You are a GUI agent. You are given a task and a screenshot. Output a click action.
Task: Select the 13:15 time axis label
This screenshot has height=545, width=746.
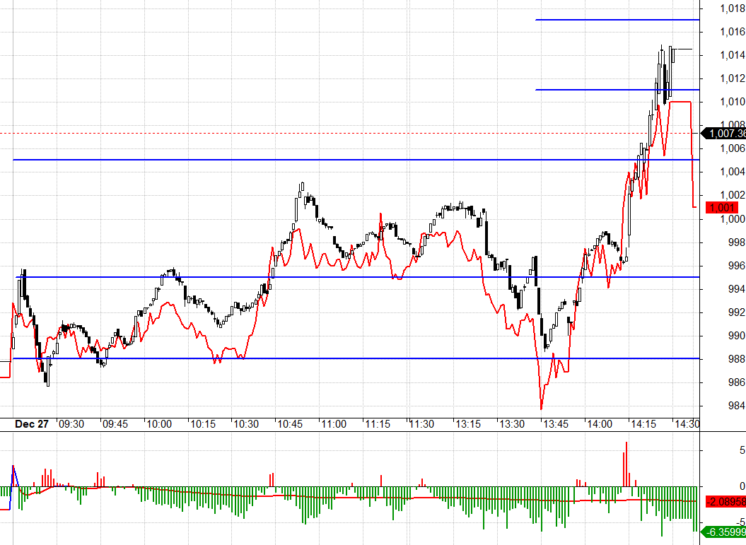pyautogui.click(x=468, y=423)
